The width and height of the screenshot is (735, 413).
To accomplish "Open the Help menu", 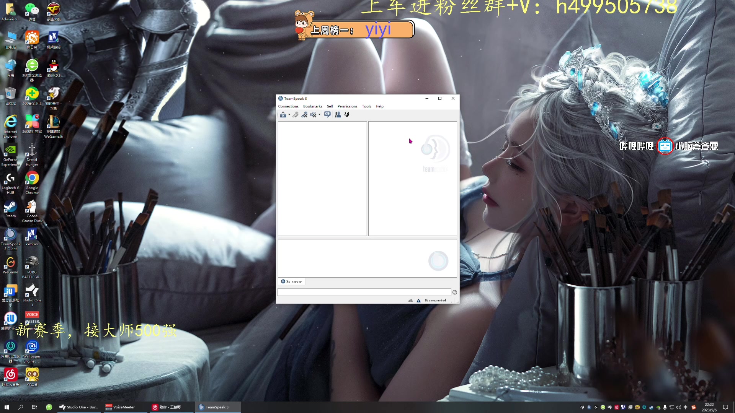I will tap(379, 106).
